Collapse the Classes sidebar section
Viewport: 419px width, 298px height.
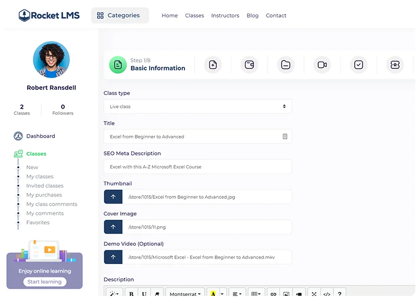pyautogui.click(x=36, y=154)
